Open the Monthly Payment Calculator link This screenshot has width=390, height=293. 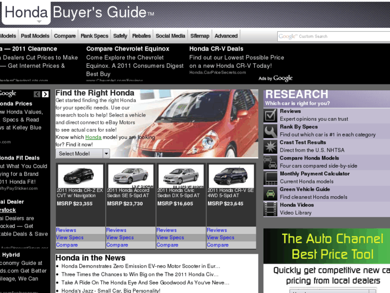(315, 174)
